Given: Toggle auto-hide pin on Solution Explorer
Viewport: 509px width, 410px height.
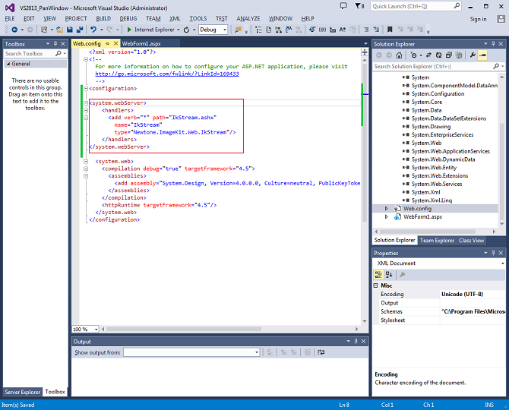Looking at the screenshot, I should [x=493, y=44].
